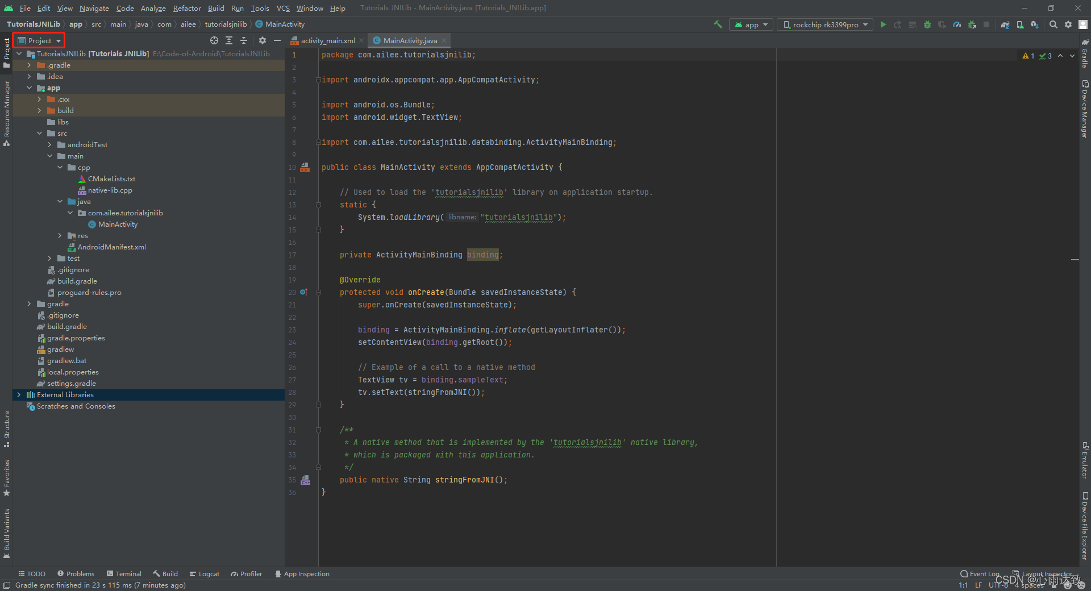Toggle the Device File Explorer panel
The width and height of the screenshot is (1091, 591).
tap(1085, 526)
